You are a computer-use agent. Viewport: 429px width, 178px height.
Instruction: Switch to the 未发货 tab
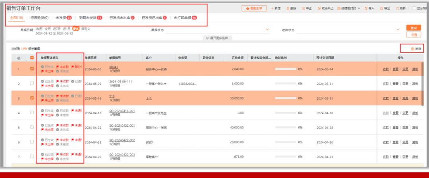pos(64,18)
